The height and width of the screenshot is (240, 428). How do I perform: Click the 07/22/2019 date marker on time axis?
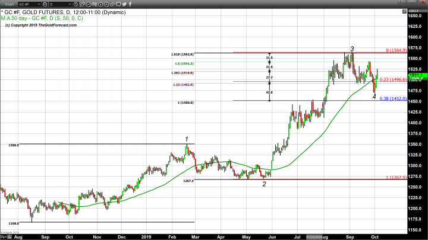click(x=314, y=236)
